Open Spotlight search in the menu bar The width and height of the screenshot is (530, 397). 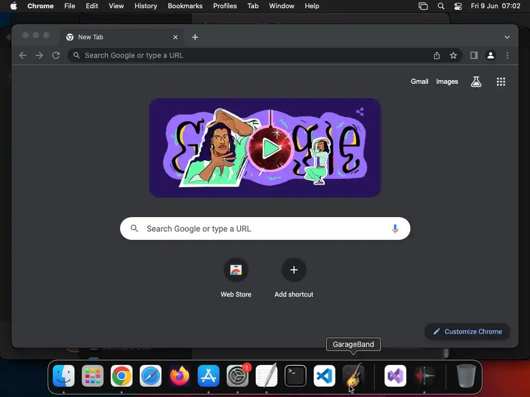pos(441,6)
